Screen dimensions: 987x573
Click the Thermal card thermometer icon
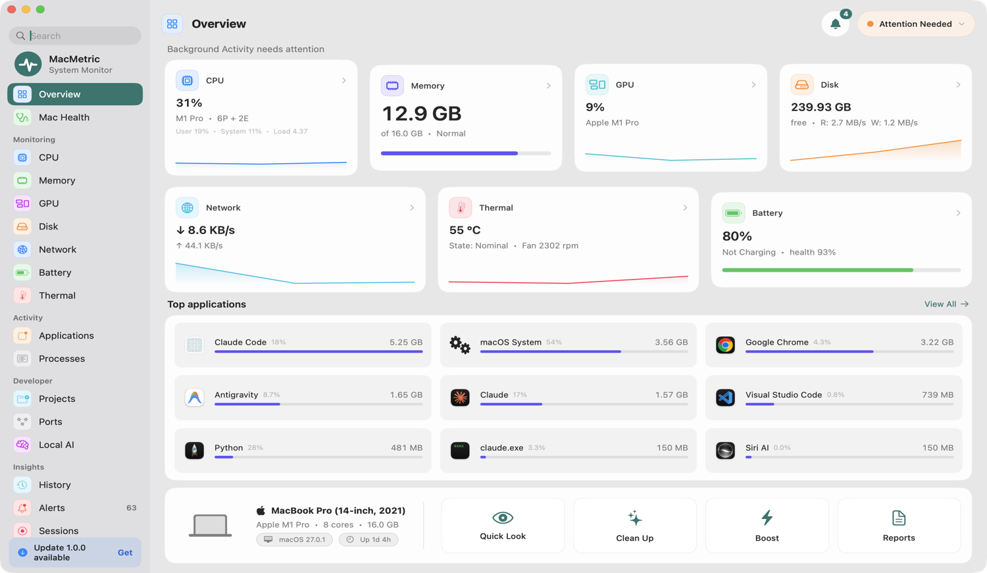click(461, 207)
